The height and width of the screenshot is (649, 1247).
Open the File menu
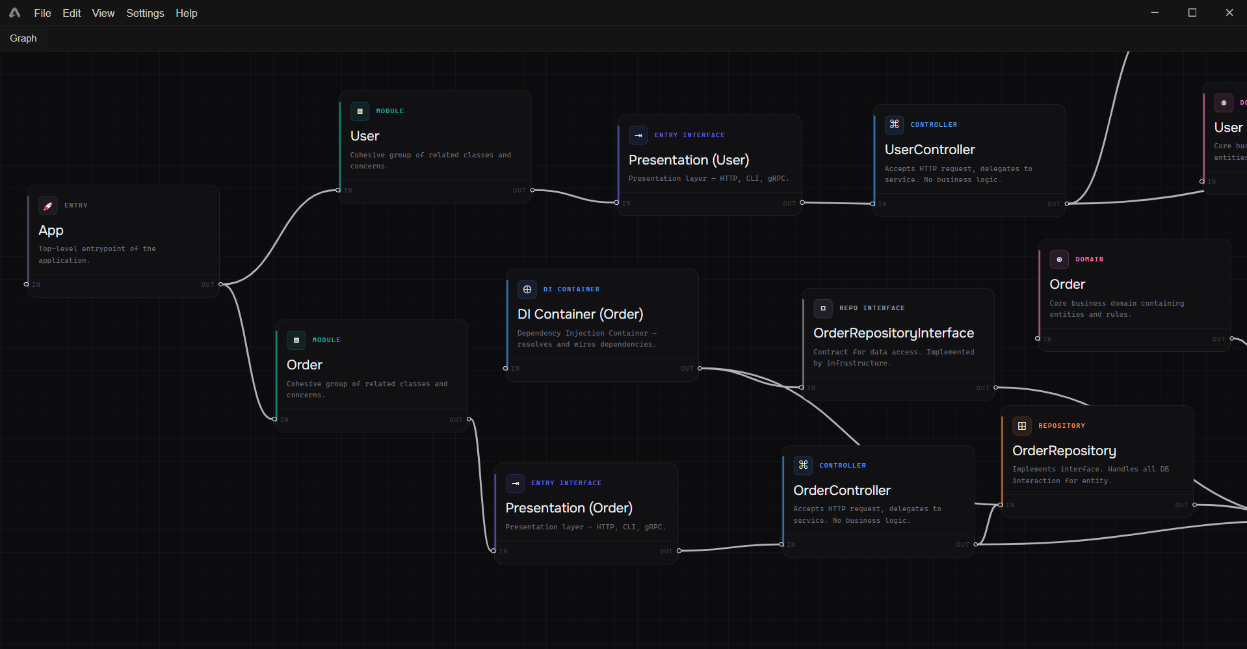pos(42,13)
